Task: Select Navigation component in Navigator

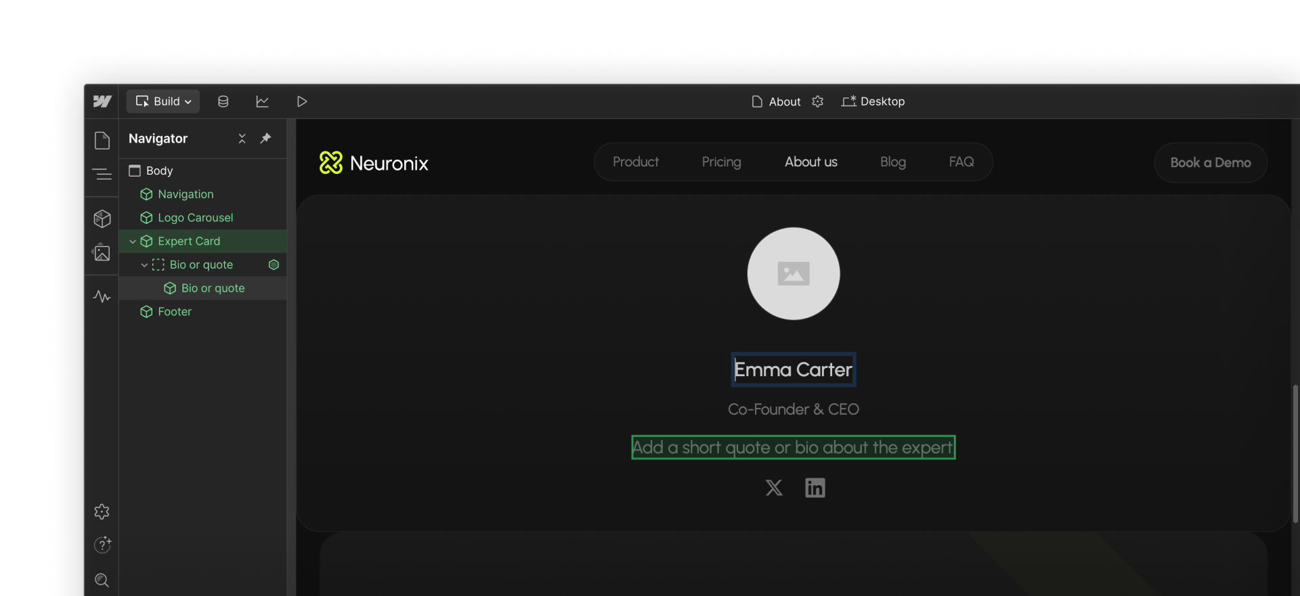Action: pos(202,194)
